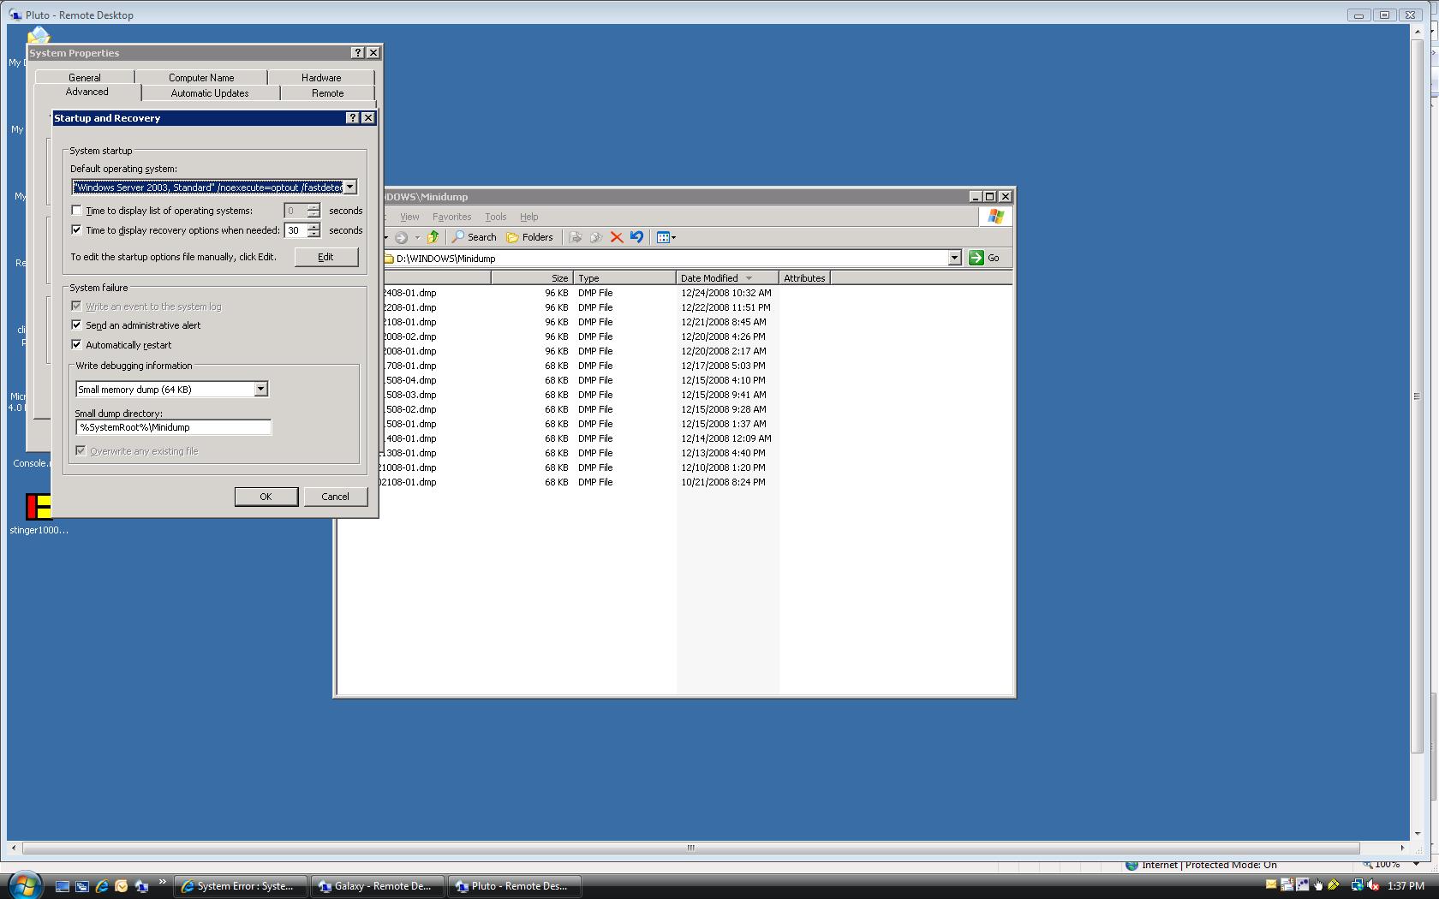
Task: Click the yellow pencil-like tray icon
Action: tap(1334, 885)
